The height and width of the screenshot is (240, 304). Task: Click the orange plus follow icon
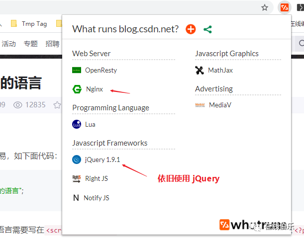191,29
